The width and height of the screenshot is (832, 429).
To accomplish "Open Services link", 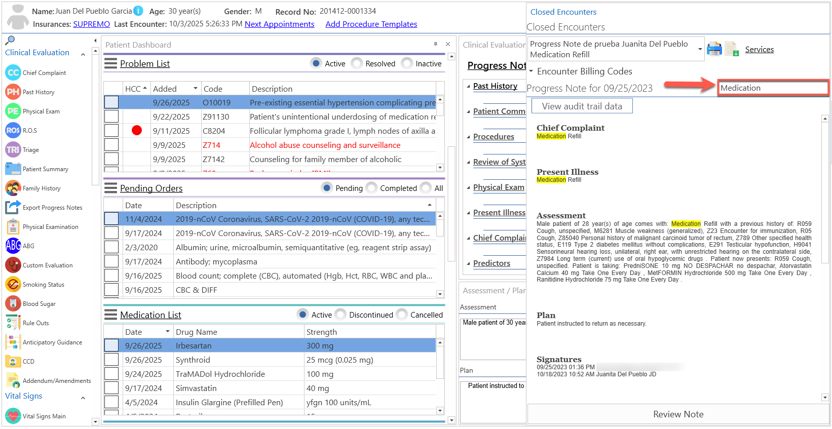I will pos(759,49).
